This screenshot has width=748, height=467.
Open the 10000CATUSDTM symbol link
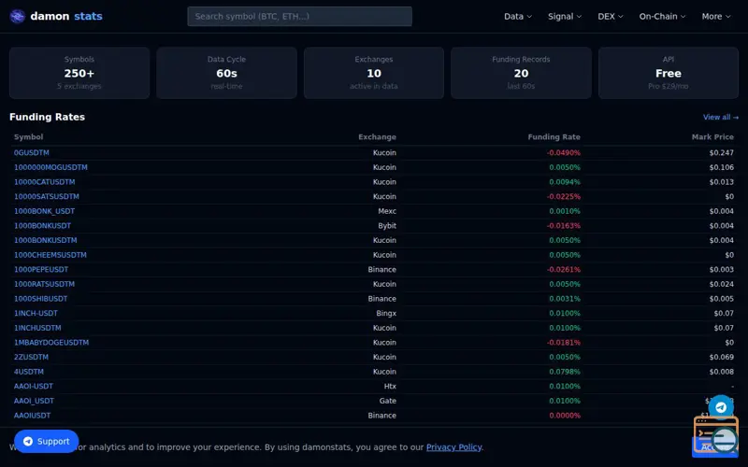44,182
